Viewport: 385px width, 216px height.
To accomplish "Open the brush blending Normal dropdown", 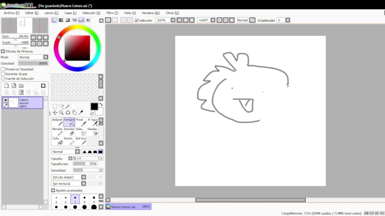I will pyautogui.click(x=66, y=152).
